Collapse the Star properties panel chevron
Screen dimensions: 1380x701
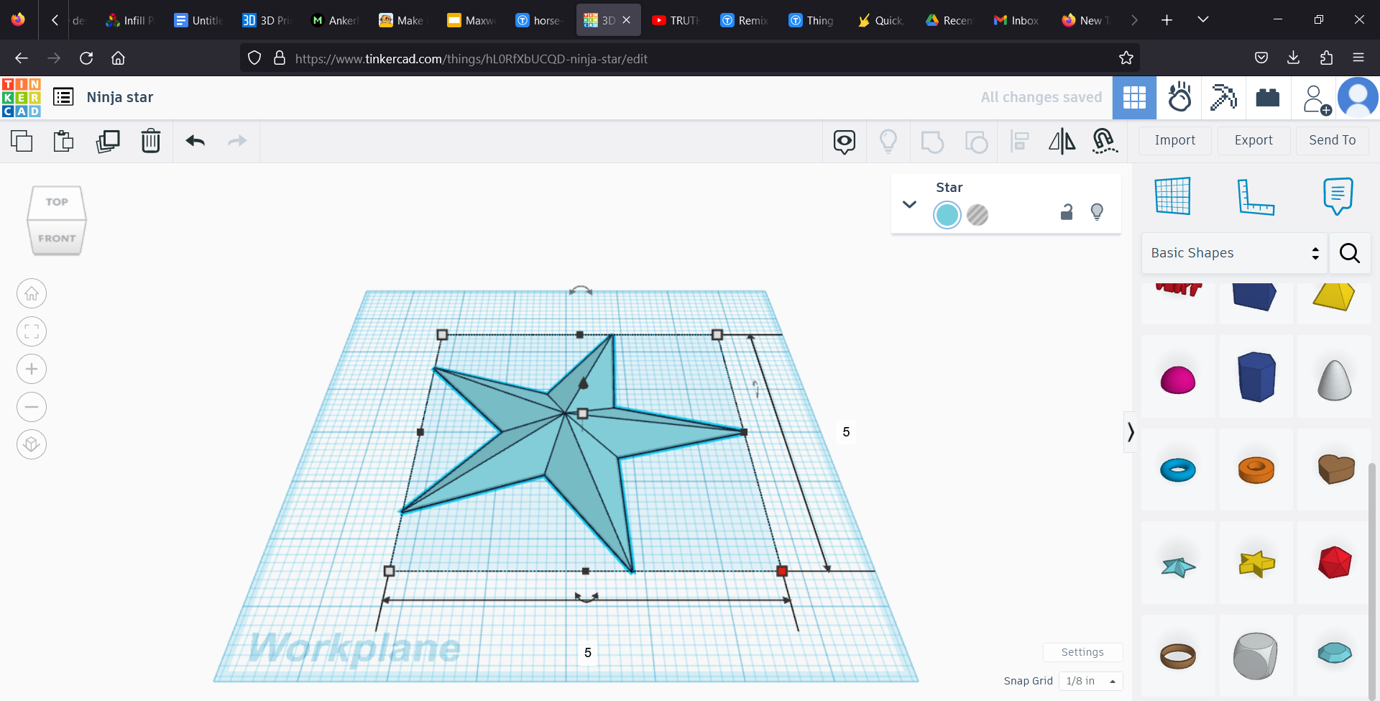(909, 204)
